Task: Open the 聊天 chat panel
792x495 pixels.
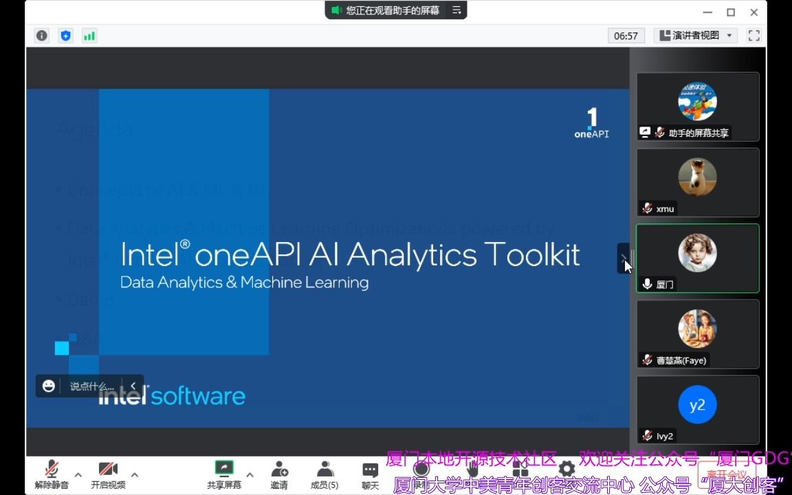Action: click(371, 475)
